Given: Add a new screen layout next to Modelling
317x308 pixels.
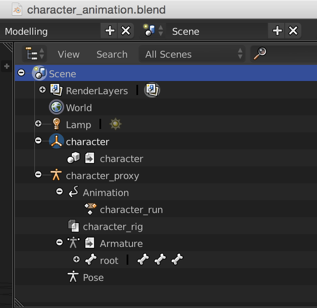Looking at the screenshot, I should (x=110, y=31).
